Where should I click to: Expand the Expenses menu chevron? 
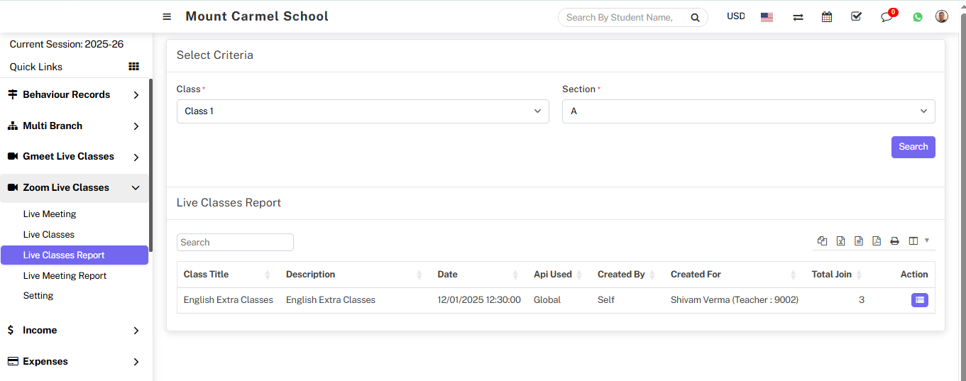136,362
